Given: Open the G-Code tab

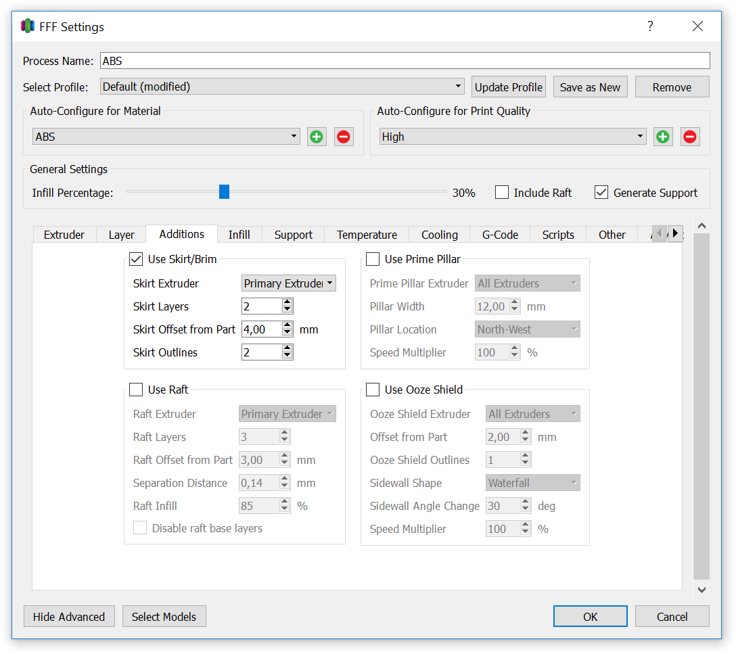Looking at the screenshot, I should [x=501, y=235].
